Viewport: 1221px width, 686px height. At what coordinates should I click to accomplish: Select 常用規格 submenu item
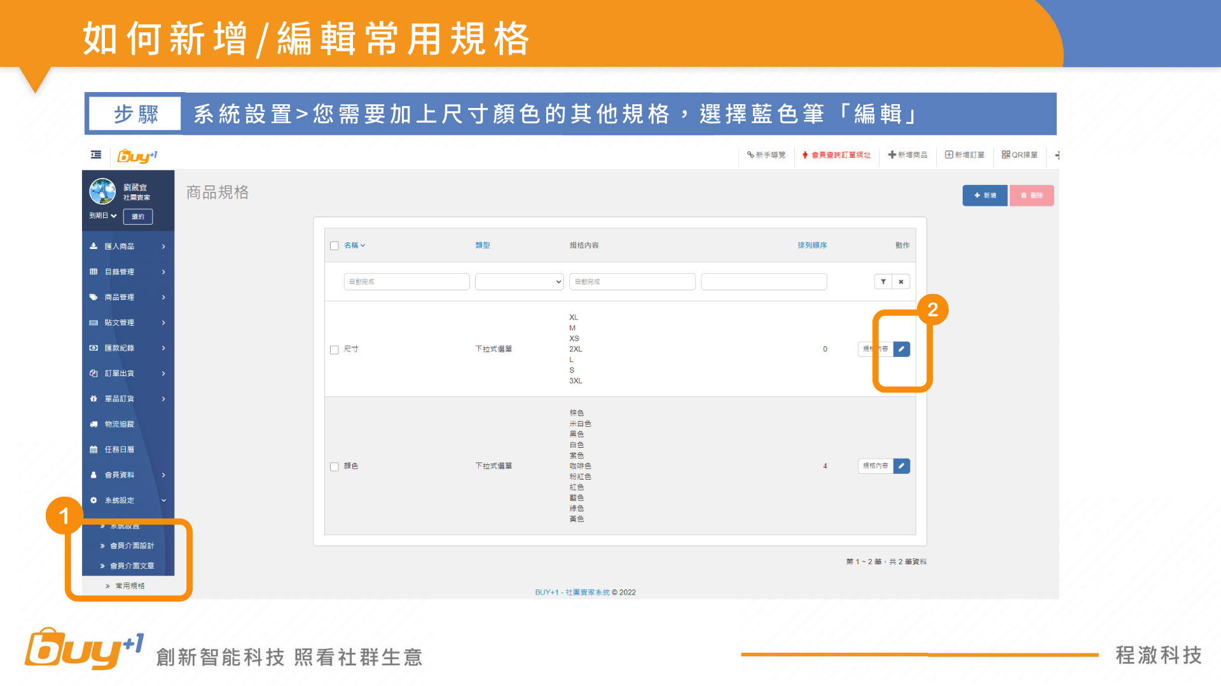click(x=130, y=586)
